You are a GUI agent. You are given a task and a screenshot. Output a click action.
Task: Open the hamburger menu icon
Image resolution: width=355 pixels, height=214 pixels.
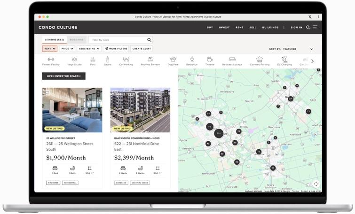(x=315, y=28)
